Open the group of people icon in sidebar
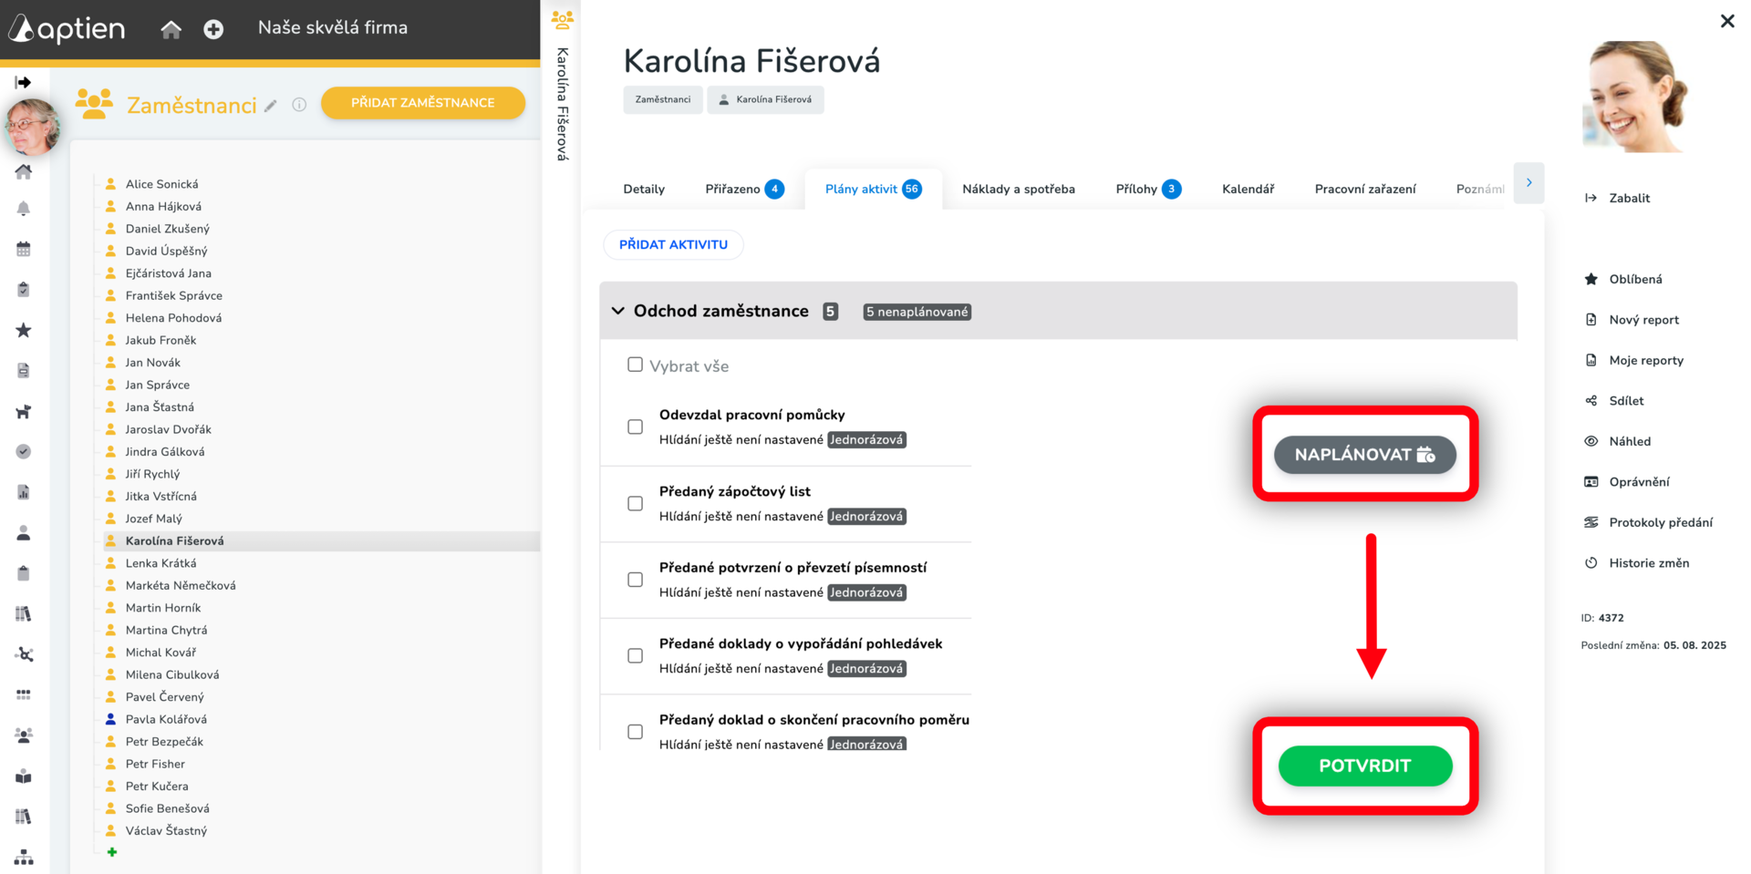Screen dimensions: 1751x874 pyautogui.click(x=24, y=735)
